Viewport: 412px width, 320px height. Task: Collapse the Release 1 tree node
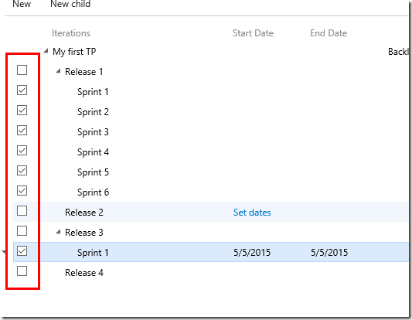[58, 71]
